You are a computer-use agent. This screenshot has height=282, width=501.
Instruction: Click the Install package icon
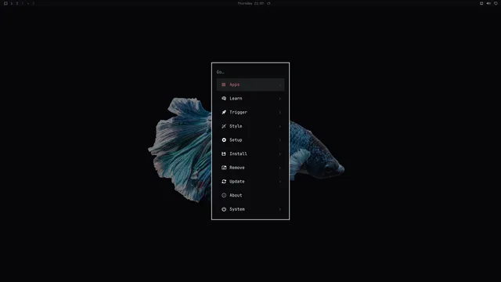pyautogui.click(x=224, y=154)
